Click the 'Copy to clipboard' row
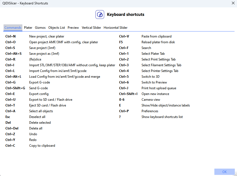237x176 pixels. [42, 146]
